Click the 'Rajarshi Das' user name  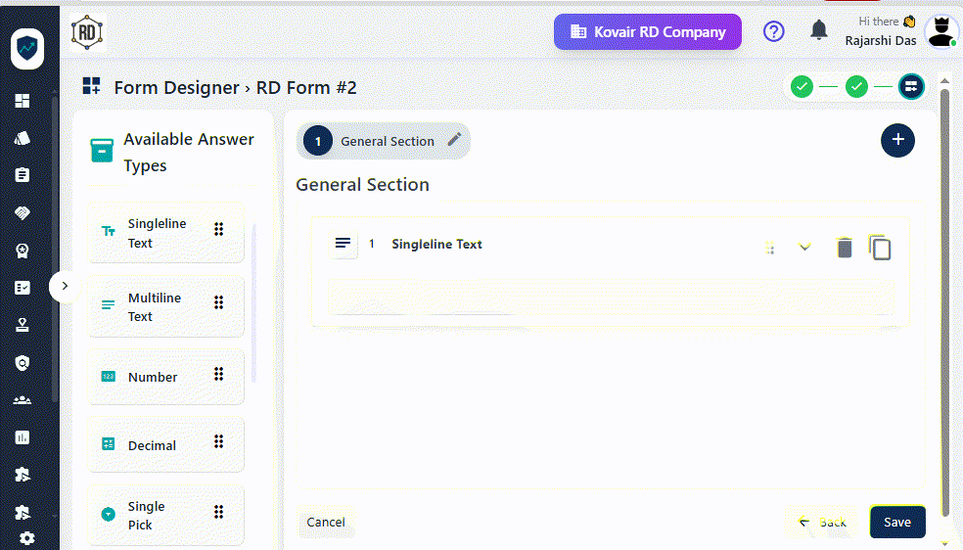[881, 40]
